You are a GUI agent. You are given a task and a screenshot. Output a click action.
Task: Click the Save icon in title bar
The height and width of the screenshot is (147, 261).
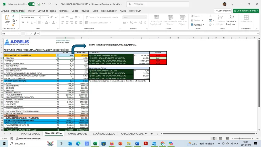coord(39,4)
